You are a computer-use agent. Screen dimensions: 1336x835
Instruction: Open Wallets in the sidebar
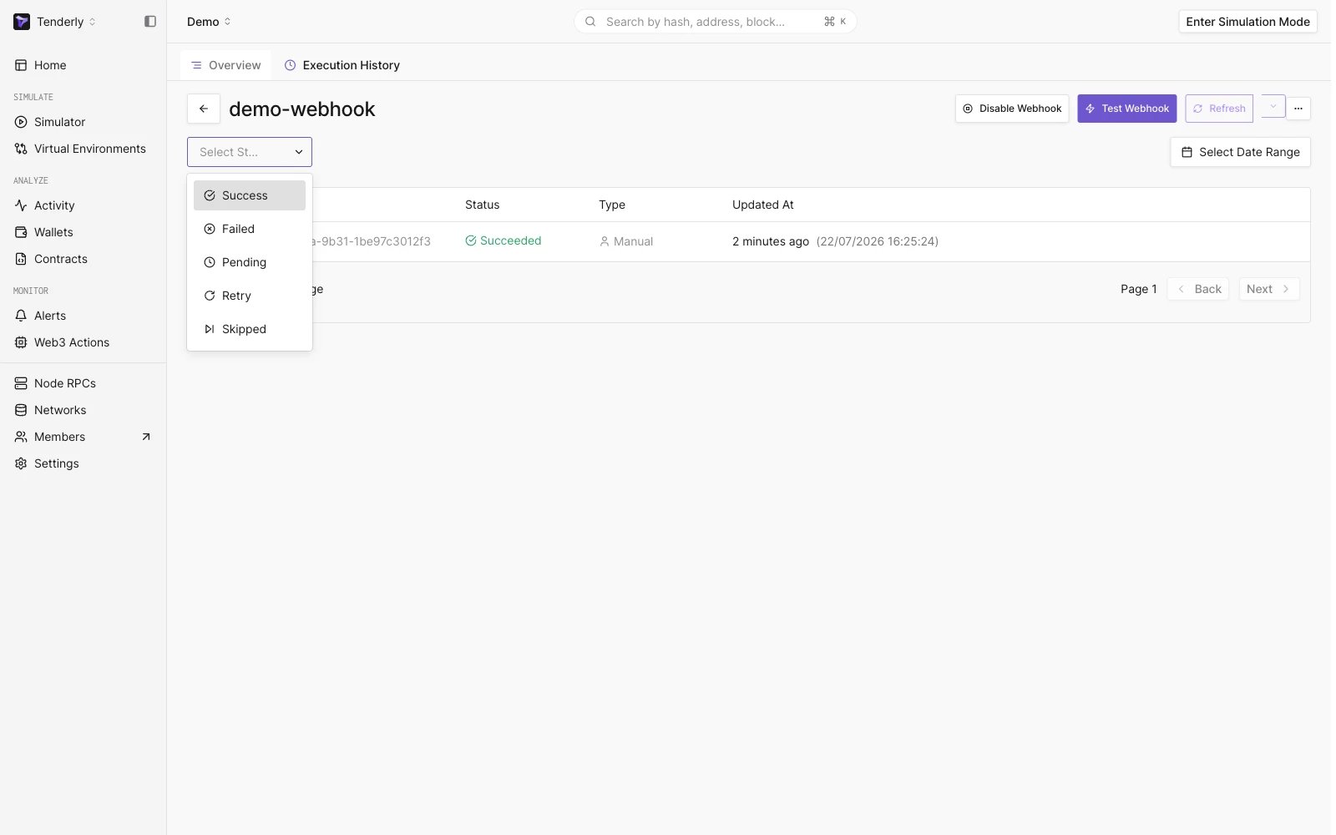(53, 232)
